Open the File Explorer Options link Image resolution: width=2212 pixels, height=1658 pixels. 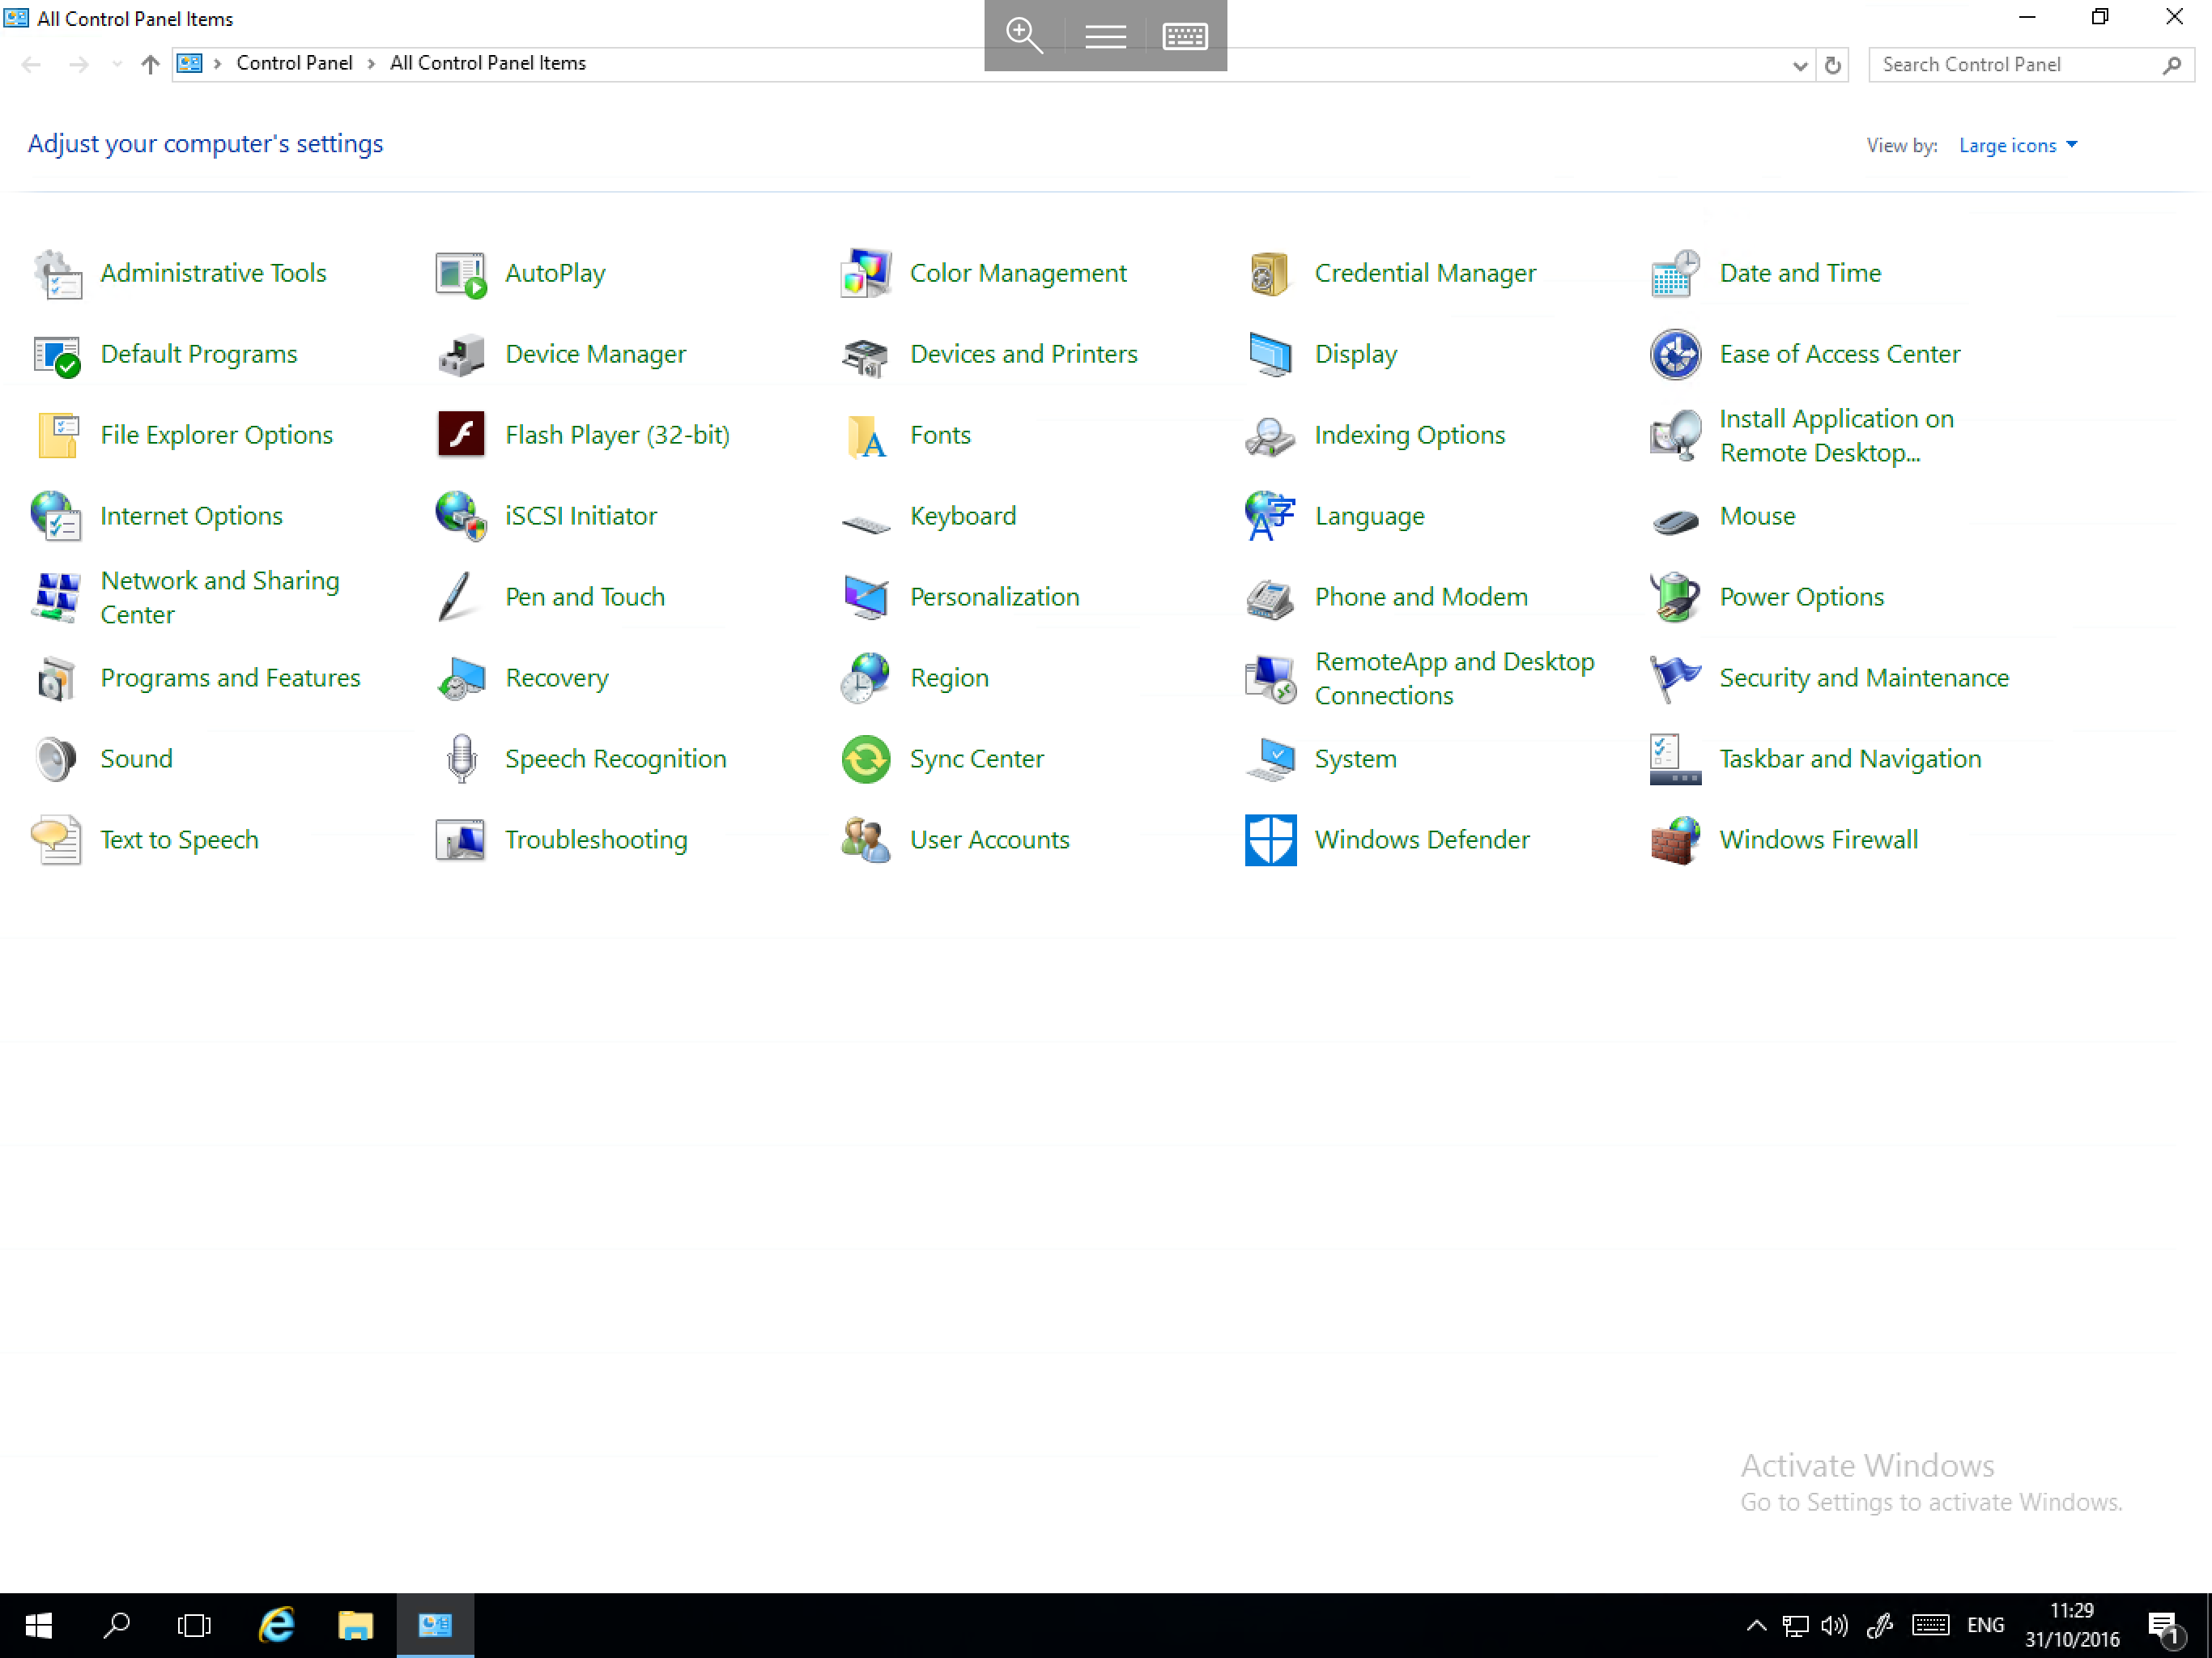(216, 435)
